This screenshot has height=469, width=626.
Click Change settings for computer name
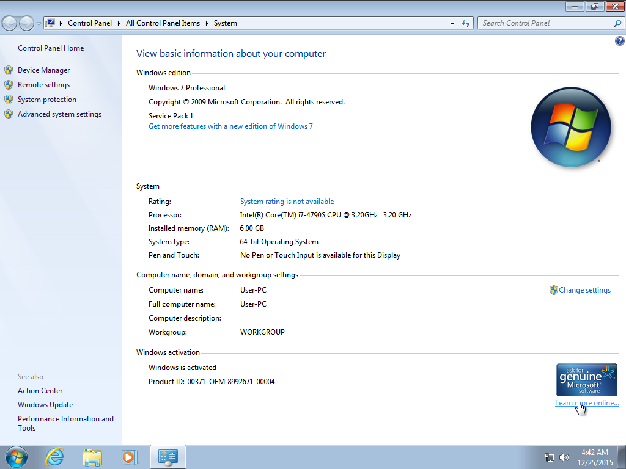tap(584, 290)
